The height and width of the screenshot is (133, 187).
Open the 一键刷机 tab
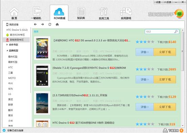tap(36, 14)
